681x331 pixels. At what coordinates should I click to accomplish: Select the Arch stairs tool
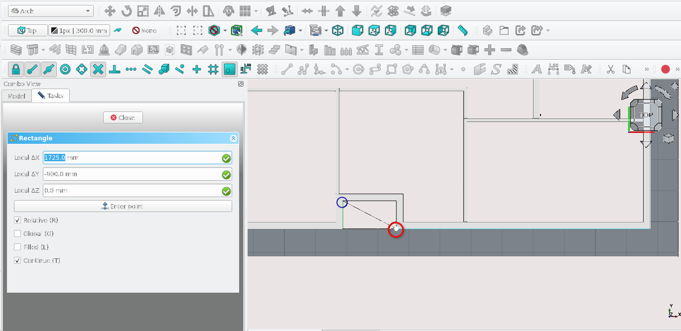[274, 50]
